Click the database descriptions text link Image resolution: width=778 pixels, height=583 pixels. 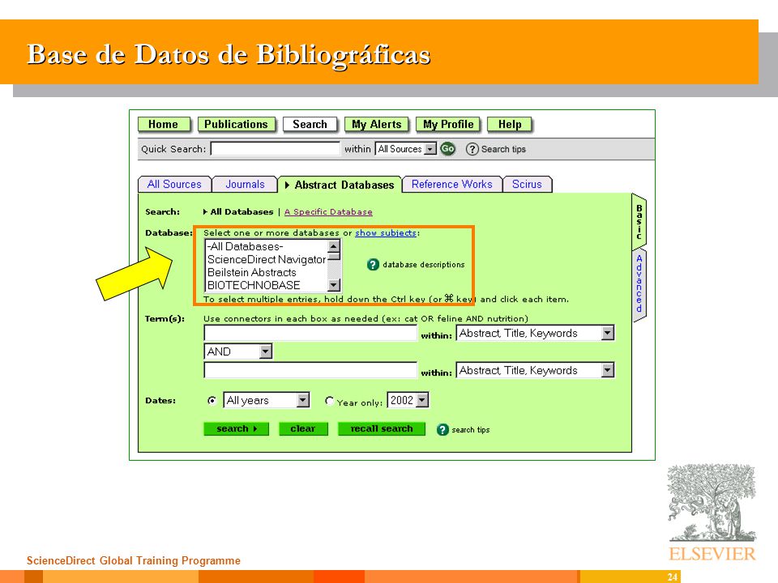(423, 265)
